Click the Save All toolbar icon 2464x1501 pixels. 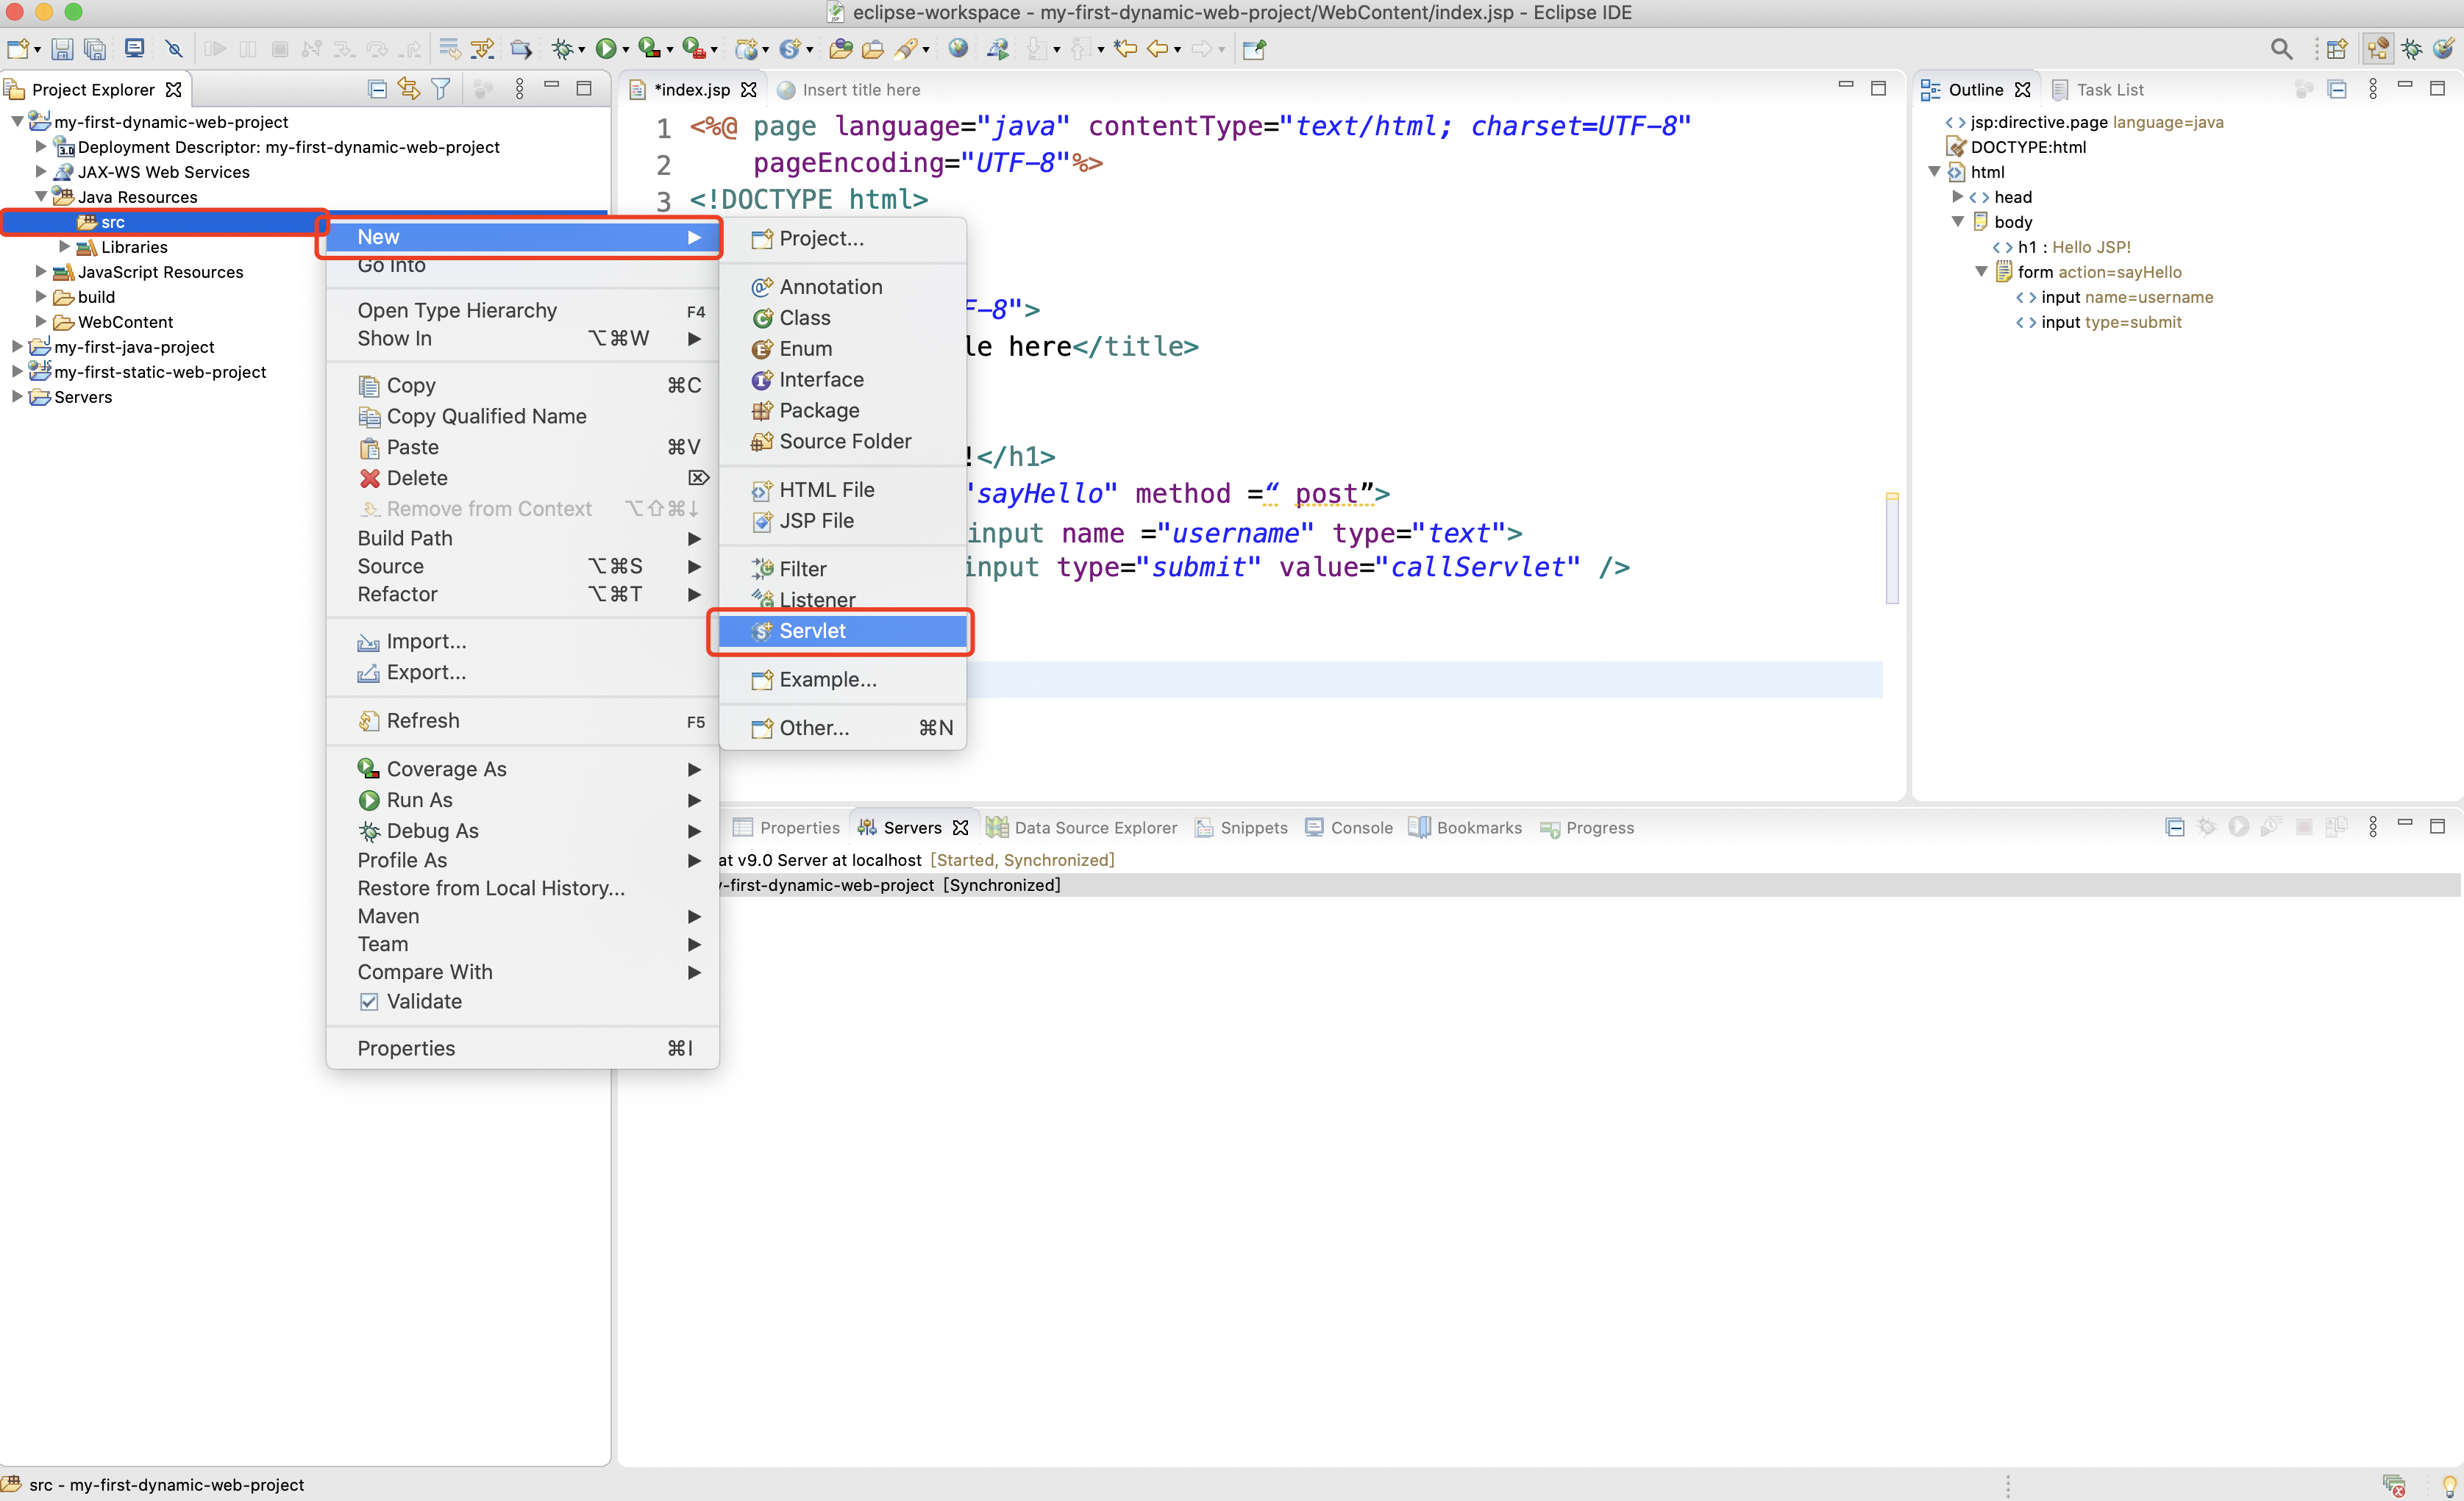click(x=95, y=48)
